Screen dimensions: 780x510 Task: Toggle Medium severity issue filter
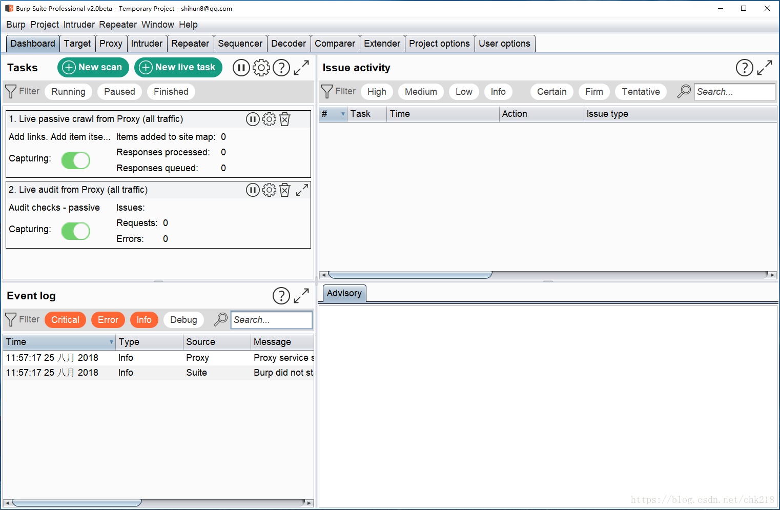click(x=421, y=92)
